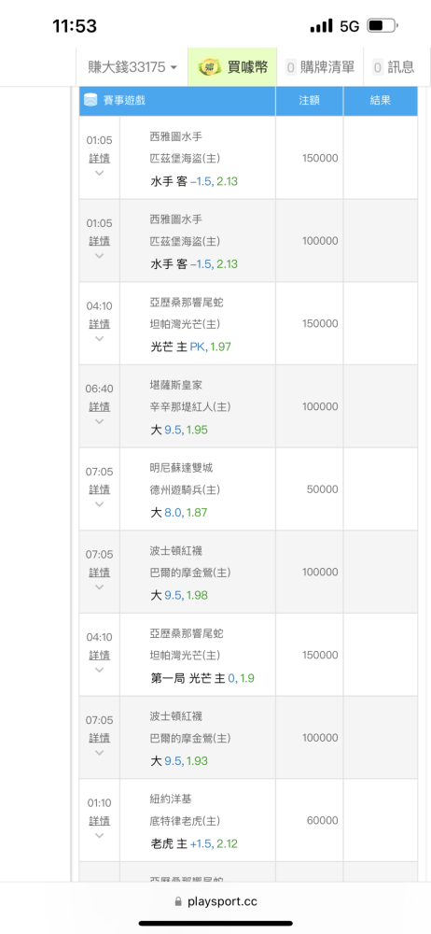
Task: Click the 結果 column header
Action: (x=381, y=101)
